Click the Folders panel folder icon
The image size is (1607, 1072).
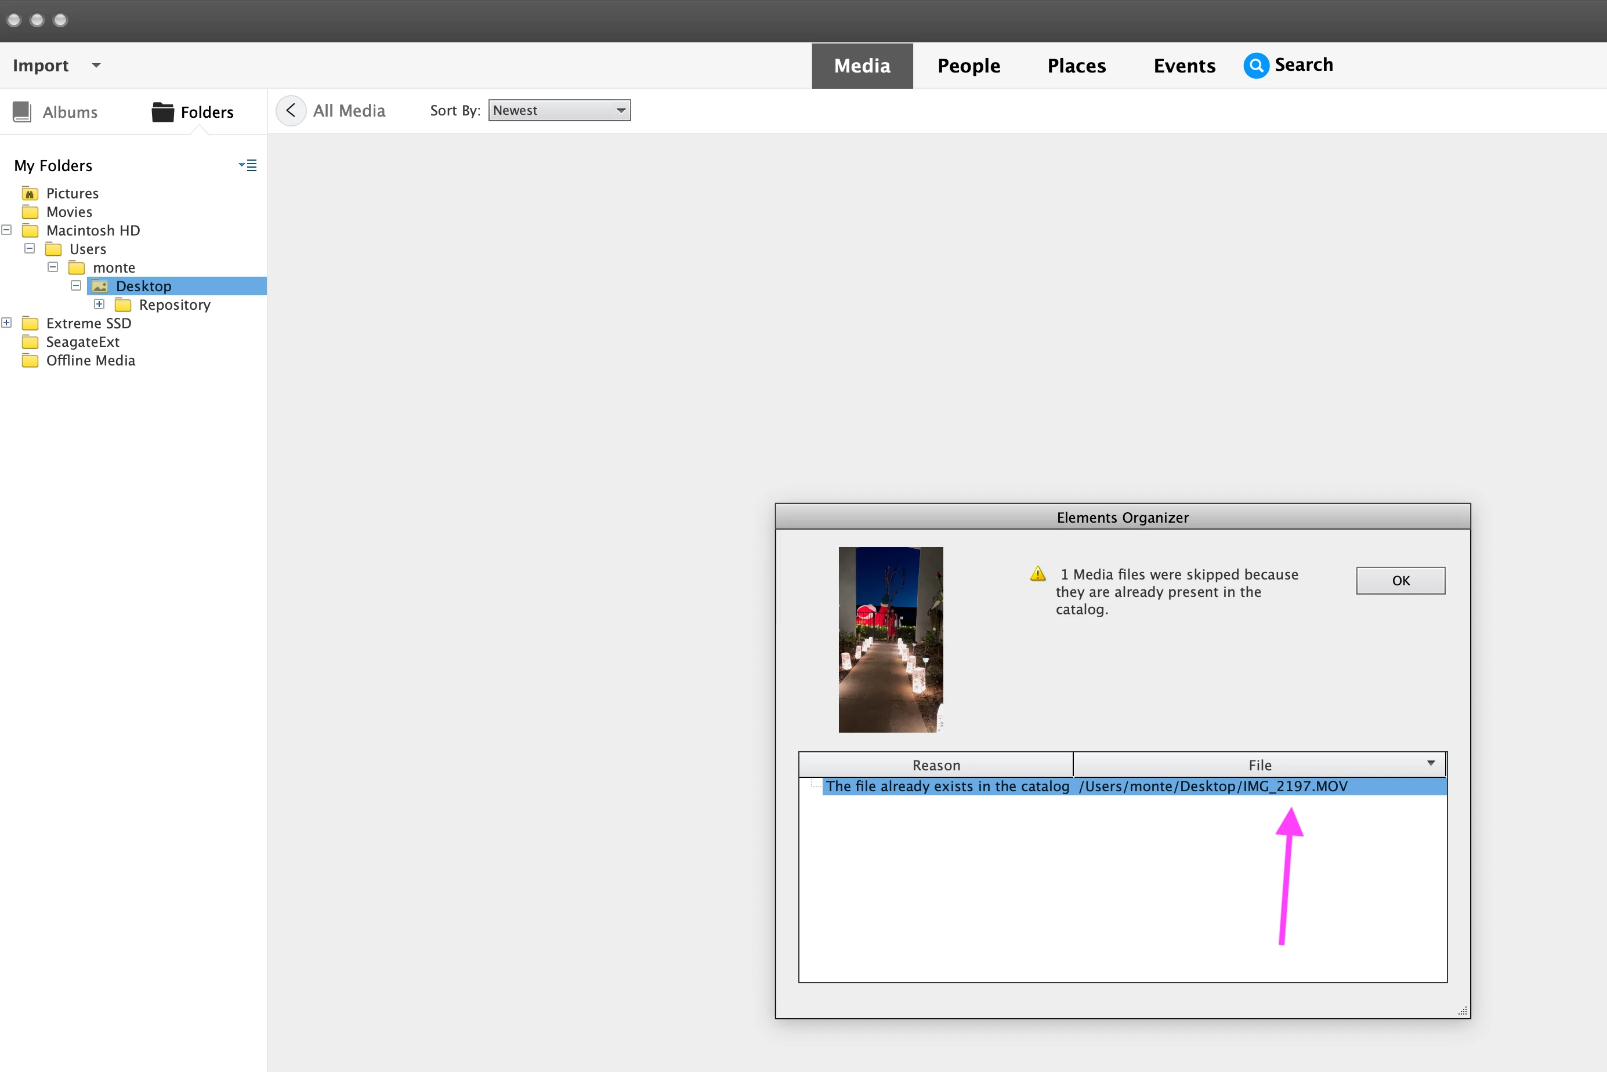[x=162, y=111]
